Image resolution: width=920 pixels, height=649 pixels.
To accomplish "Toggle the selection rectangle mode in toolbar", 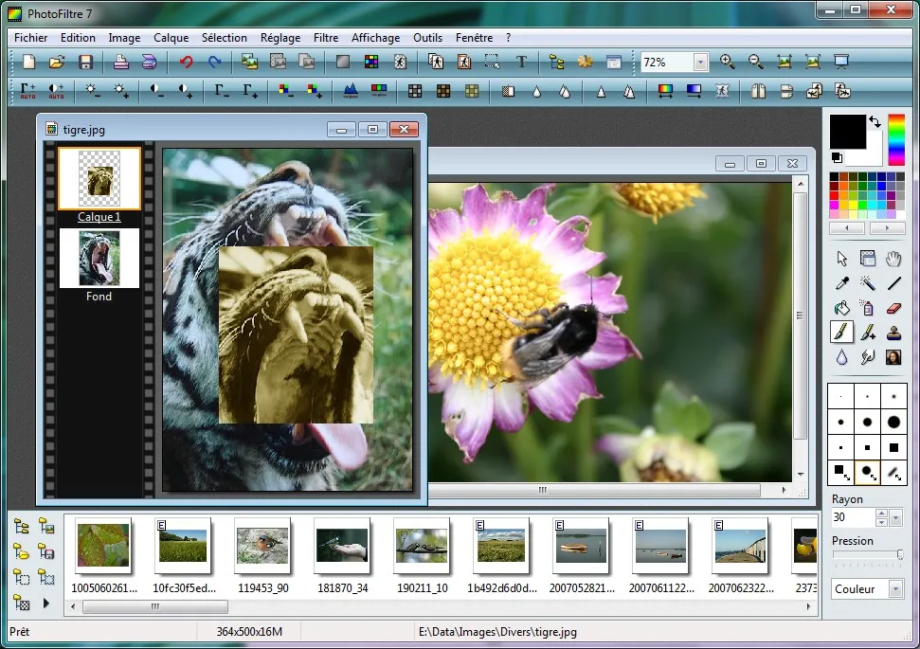I will [491, 61].
